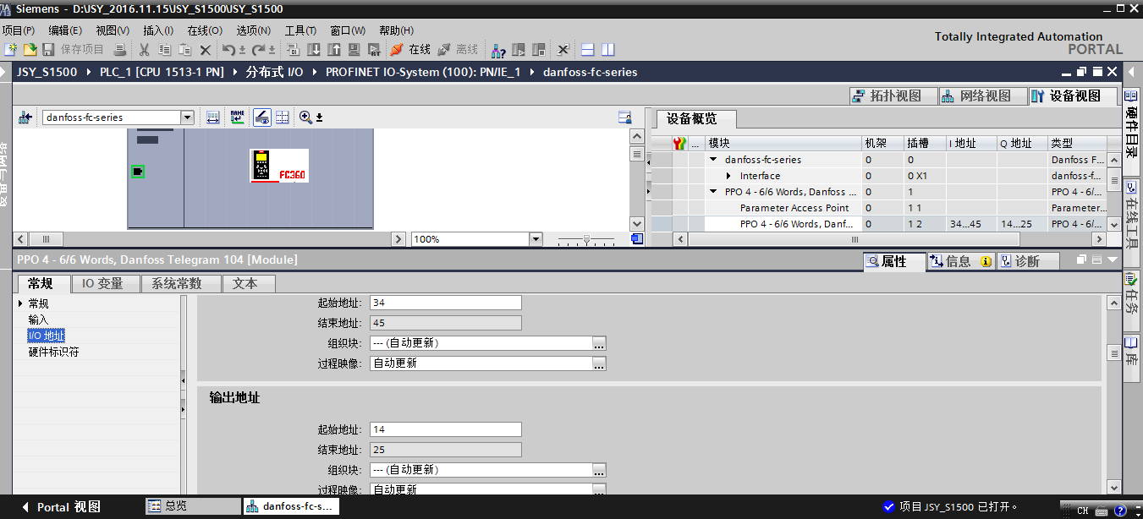Open the 100% zoom level dropdown
Screen dimensions: 1143x519
[x=535, y=239]
